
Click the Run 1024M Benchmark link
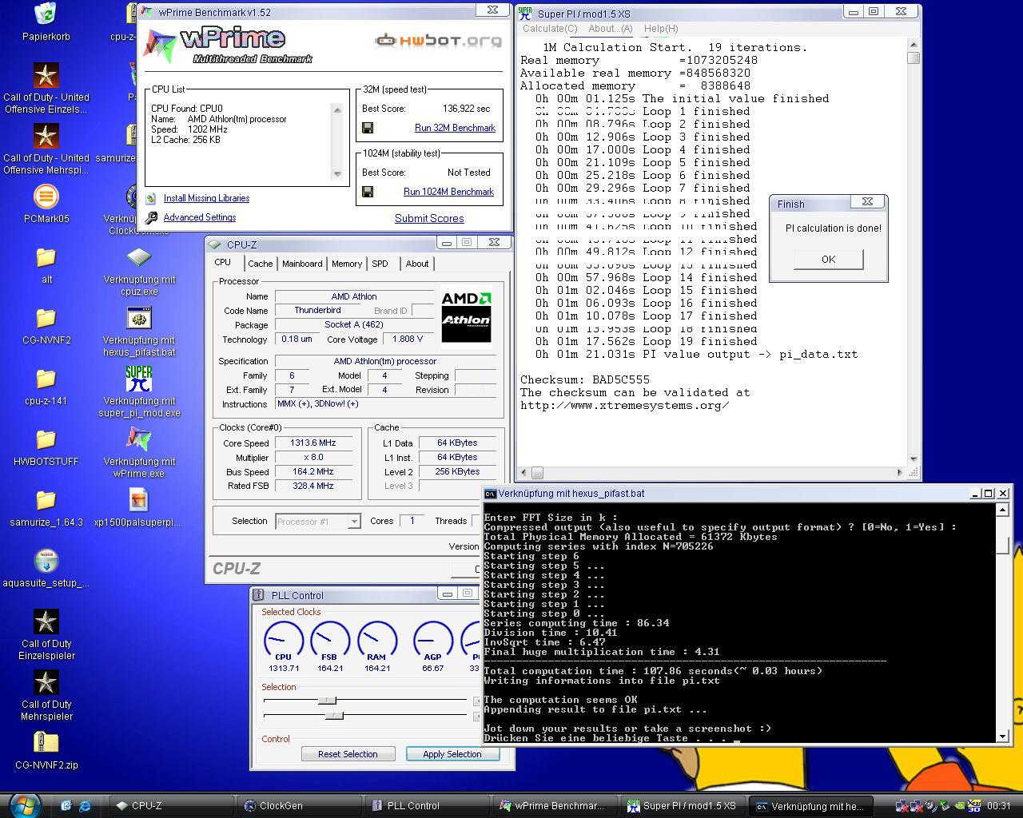pyautogui.click(x=448, y=192)
